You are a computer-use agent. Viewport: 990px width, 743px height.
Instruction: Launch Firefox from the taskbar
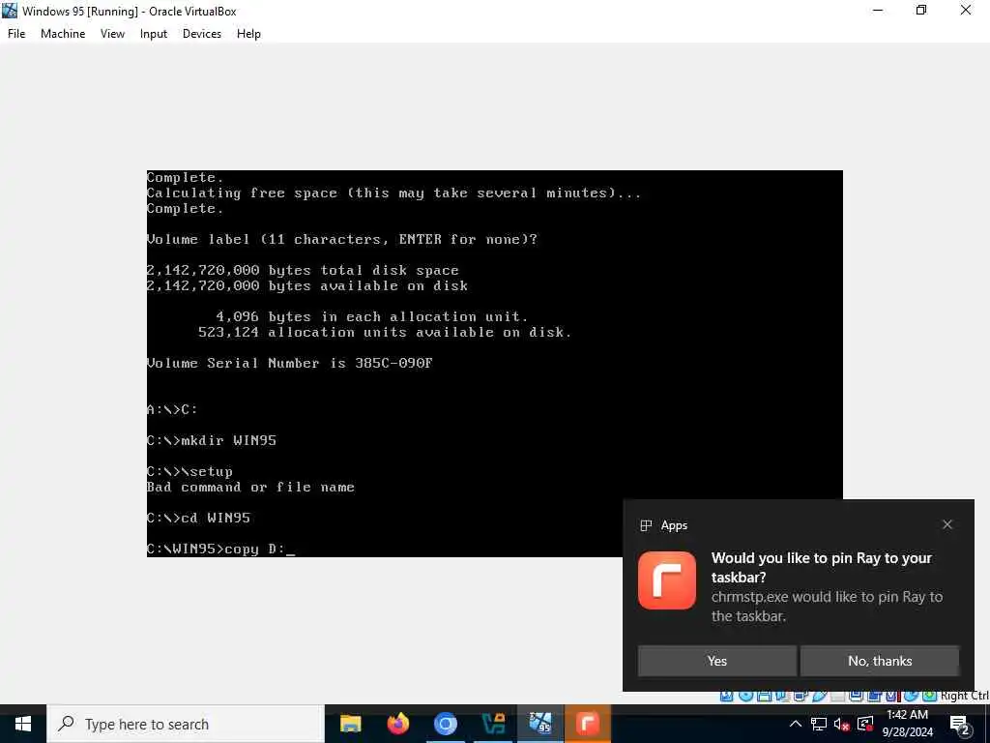[x=398, y=724]
